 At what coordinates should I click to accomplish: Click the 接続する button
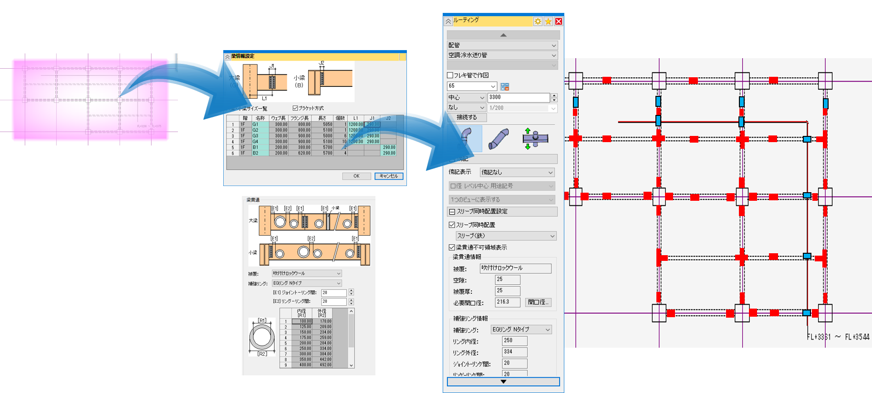pos(467,117)
